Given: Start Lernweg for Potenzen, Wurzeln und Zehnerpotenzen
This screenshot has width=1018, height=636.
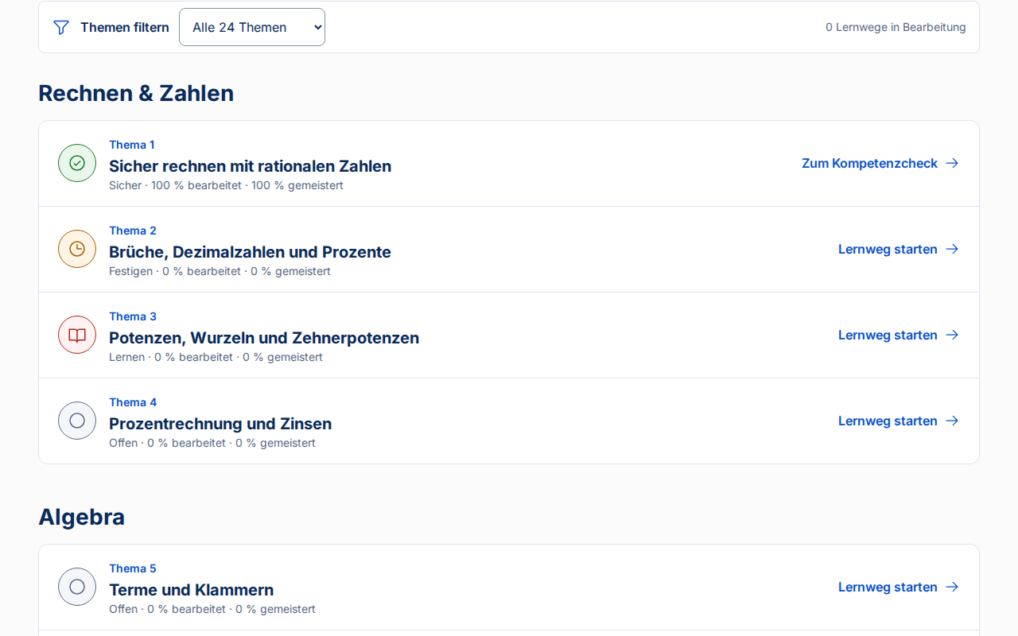Looking at the screenshot, I should (x=899, y=335).
